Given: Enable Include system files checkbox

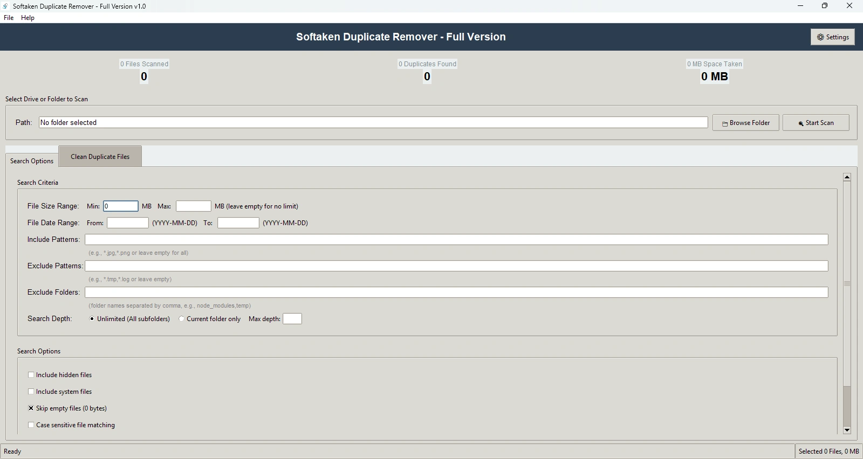Looking at the screenshot, I should [x=31, y=392].
